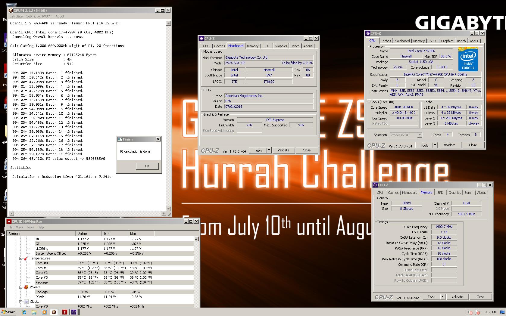Click the BIOS version field F7b
This screenshot has height=316, width=506.
tap(269, 101)
